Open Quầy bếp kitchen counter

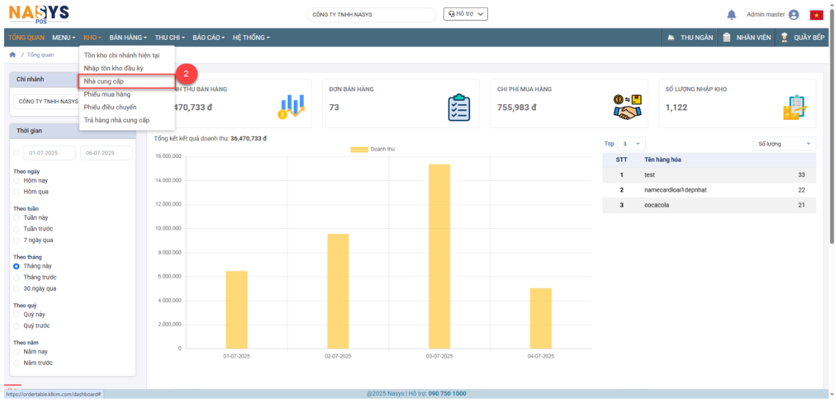point(802,37)
